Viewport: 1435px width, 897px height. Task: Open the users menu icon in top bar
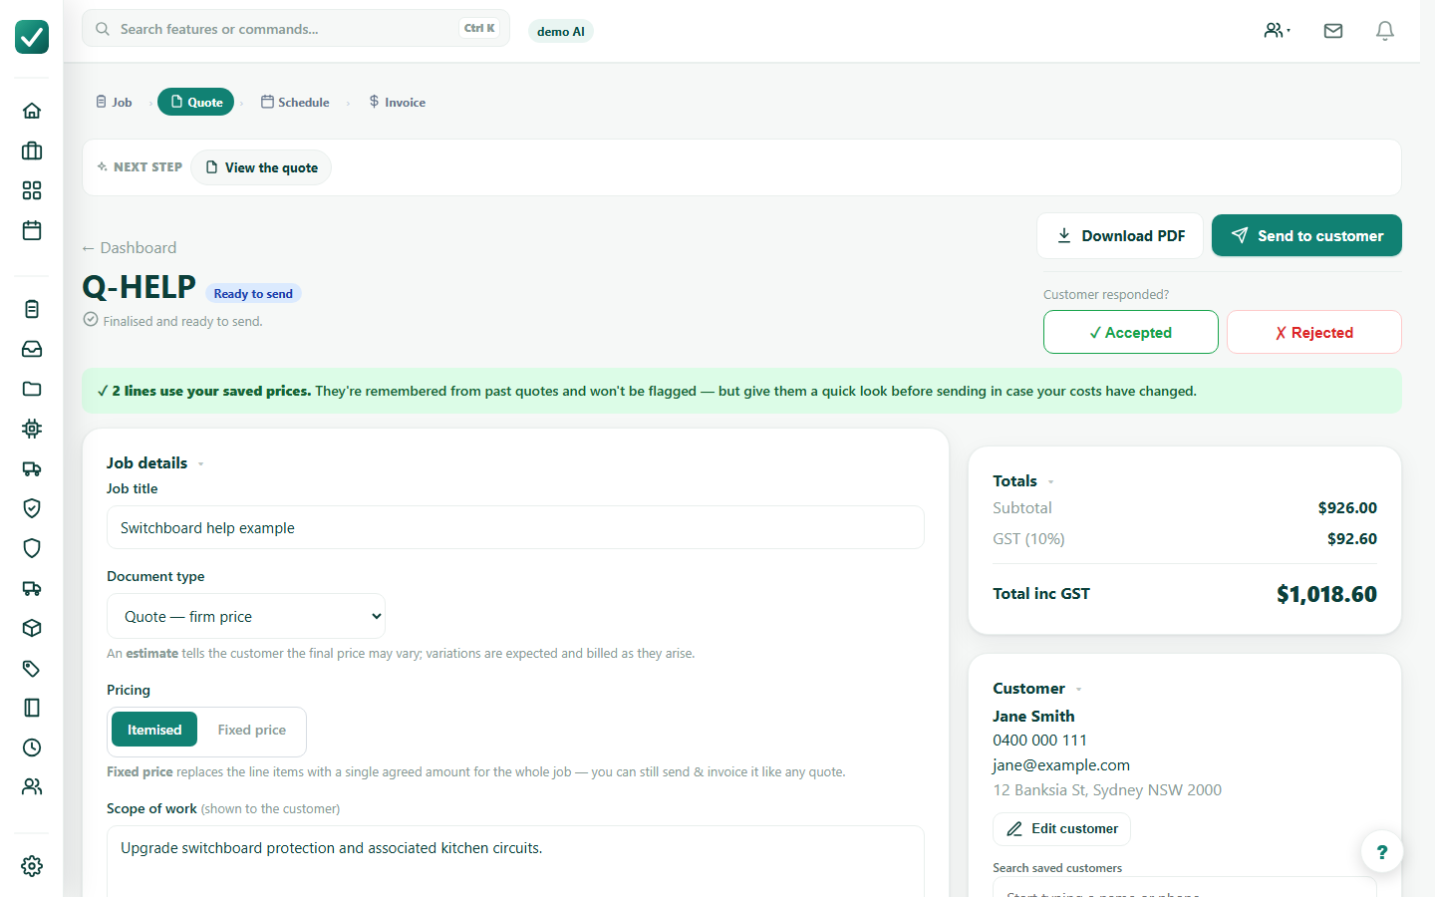click(1277, 31)
